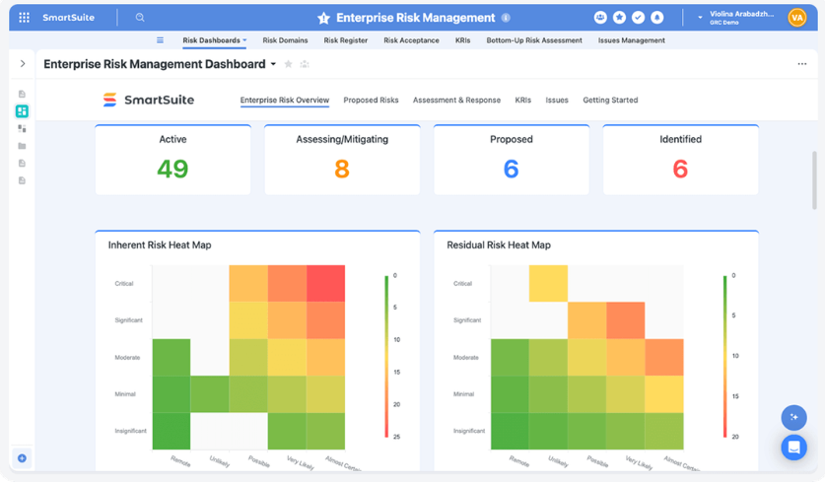Viewport: 825px width, 485px height.
Task: Go to Bottom-Up Risk Assessment tab
Action: tap(534, 40)
